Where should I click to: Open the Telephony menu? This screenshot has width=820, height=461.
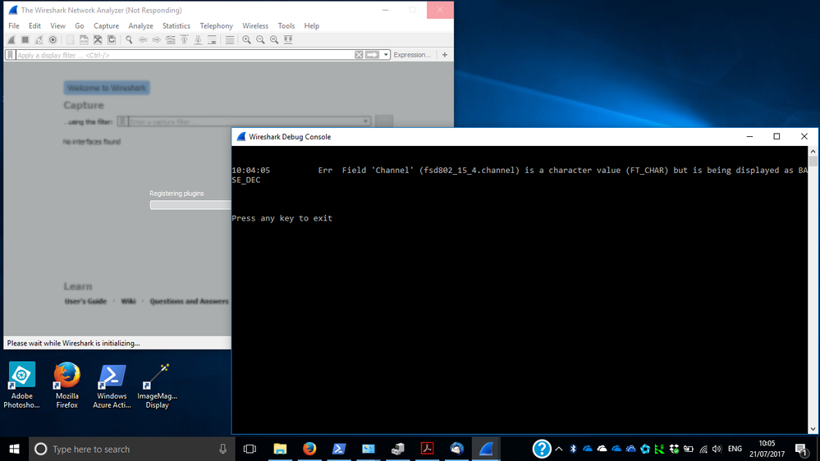[x=216, y=25]
